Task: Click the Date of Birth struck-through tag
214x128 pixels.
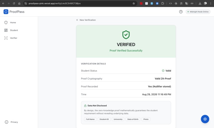Action: (x=133, y=119)
